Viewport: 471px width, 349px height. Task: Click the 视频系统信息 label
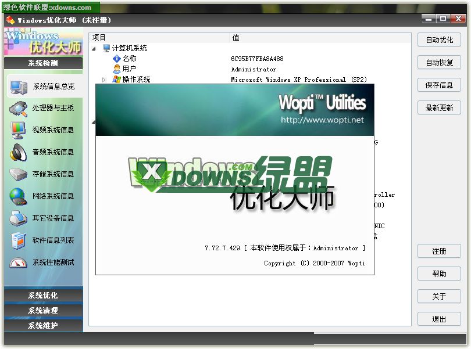[53, 130]
